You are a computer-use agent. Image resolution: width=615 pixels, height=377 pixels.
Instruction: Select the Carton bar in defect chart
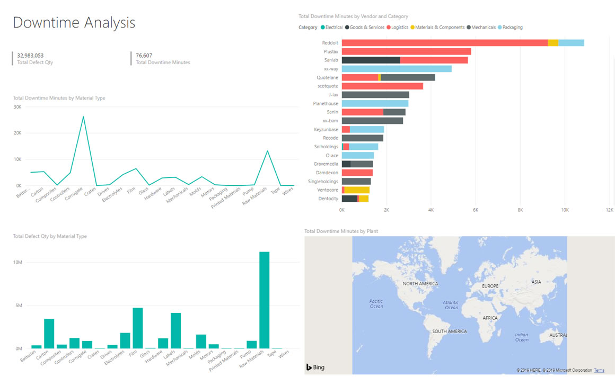pyautogui.click(x=49, y=333)
